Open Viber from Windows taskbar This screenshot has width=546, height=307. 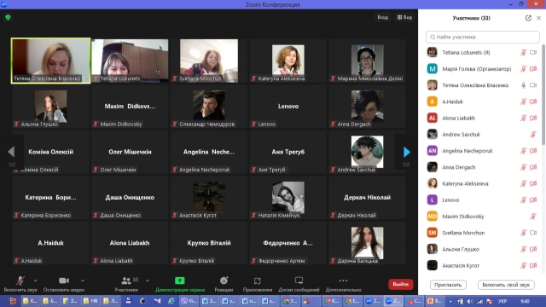click(x=189, y=301)
